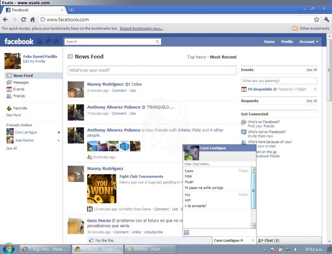
Task: Click See More under FarmVille
Action: coord(14,115)
